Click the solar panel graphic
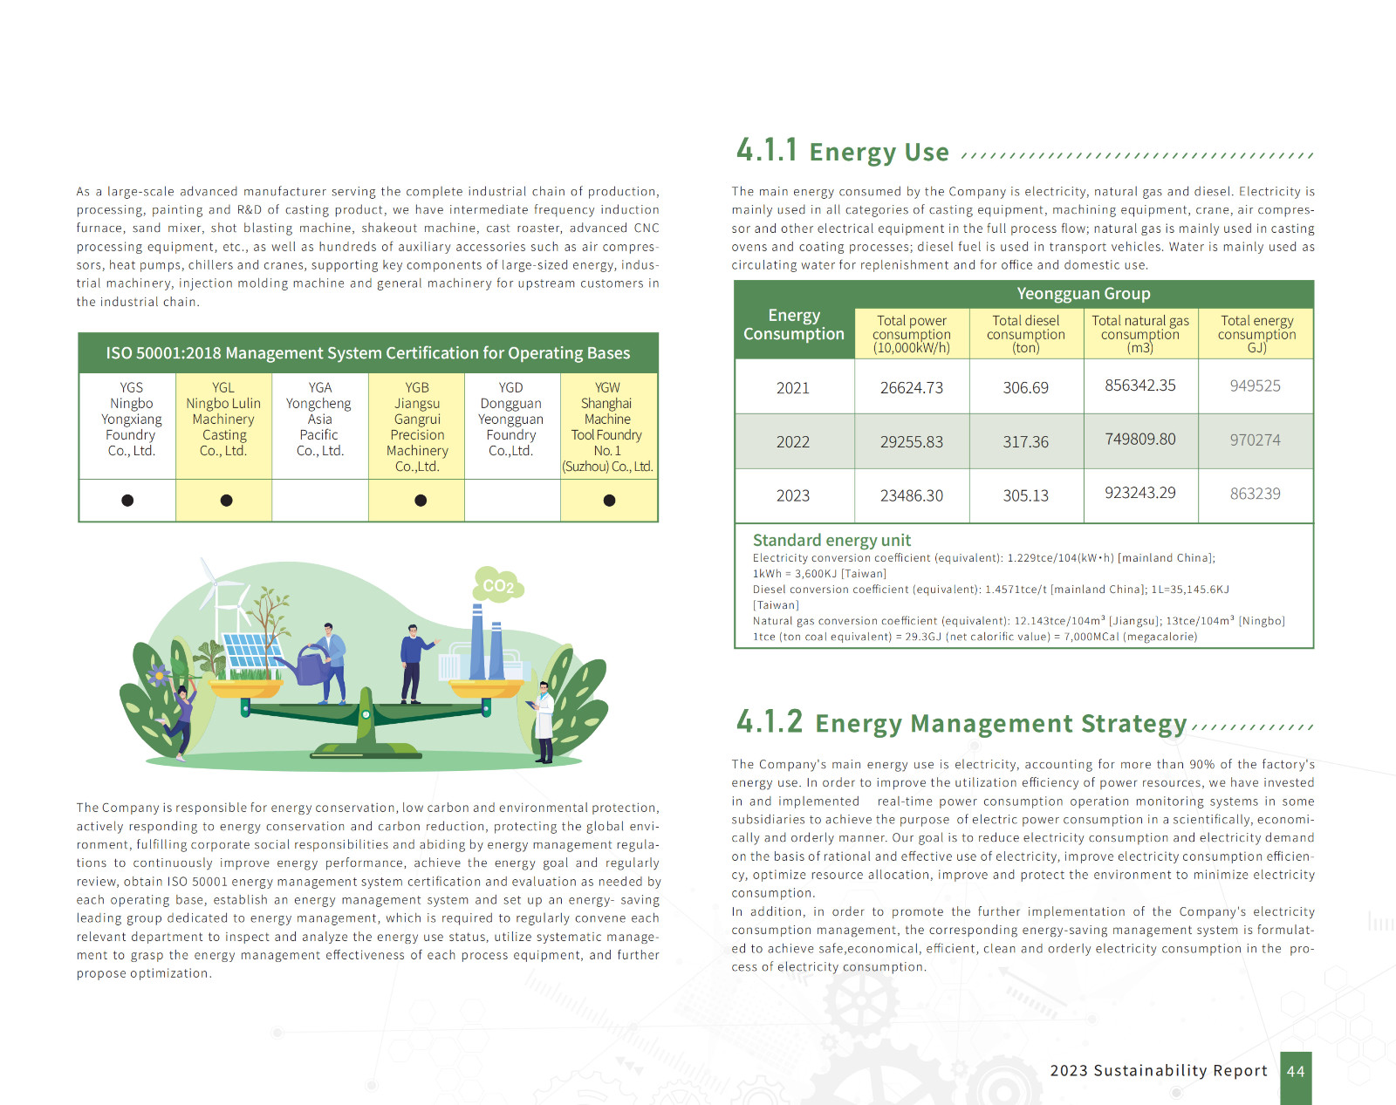This screenshot has height=1105, width=1396. point(251,651)
